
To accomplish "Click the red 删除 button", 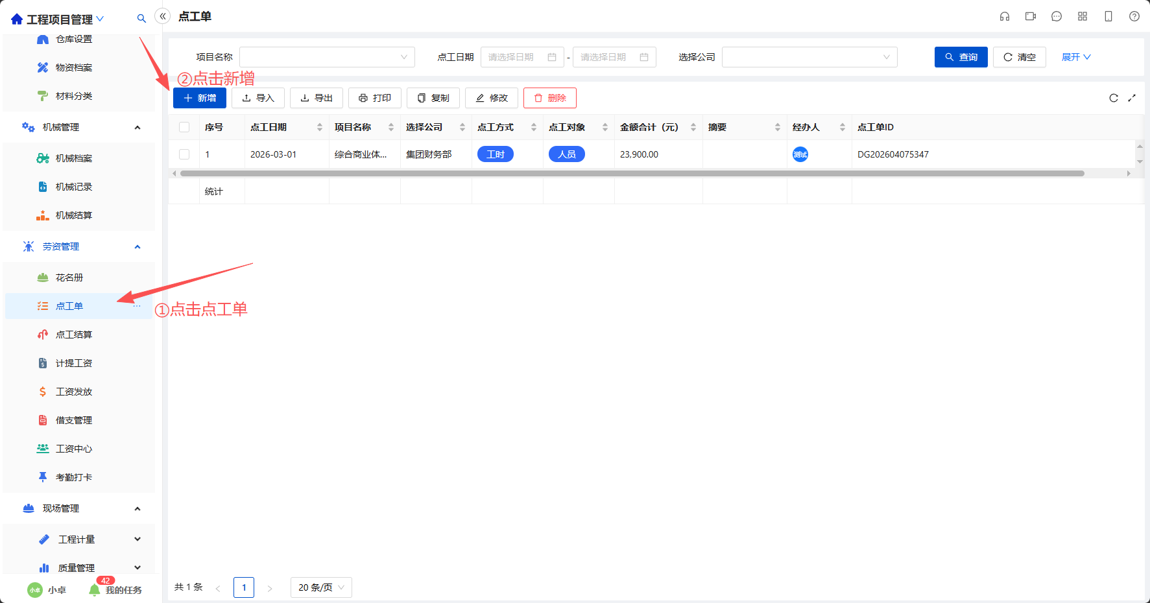I will click(x=550, y=98).
